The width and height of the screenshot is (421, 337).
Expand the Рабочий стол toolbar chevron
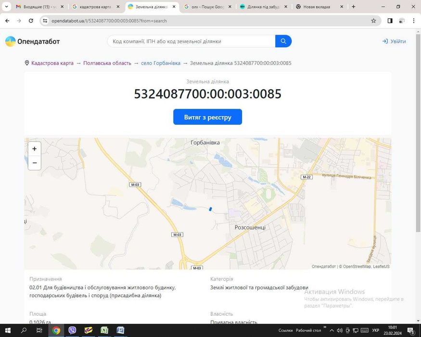325,327
